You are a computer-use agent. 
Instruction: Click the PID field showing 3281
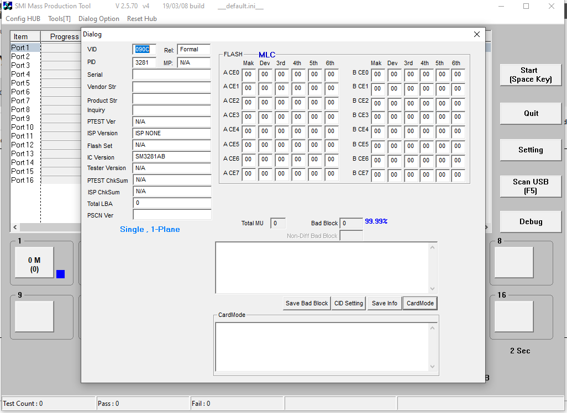point(144,62)
